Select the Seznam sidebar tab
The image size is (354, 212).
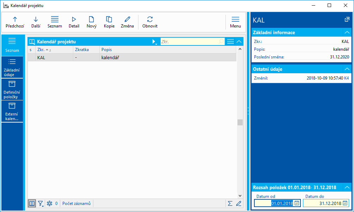pos(12,45)
